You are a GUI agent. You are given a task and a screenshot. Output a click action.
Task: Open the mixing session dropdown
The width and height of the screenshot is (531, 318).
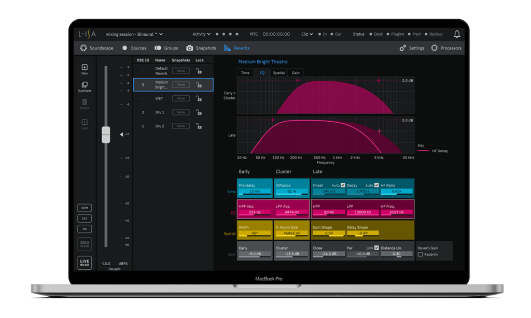(134, 34)
